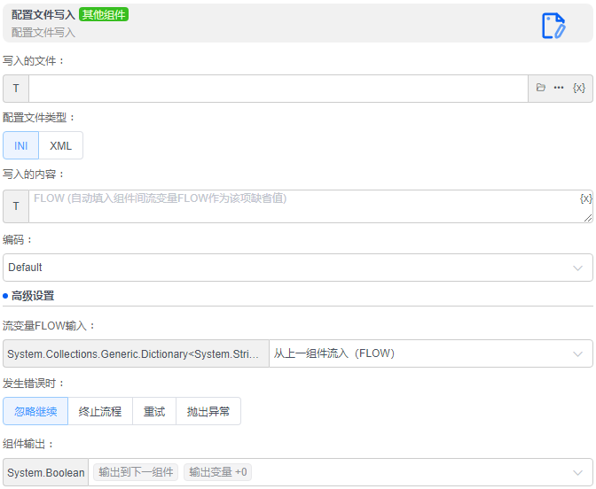
Task: Select INI config file type
Action: (20, 145)
